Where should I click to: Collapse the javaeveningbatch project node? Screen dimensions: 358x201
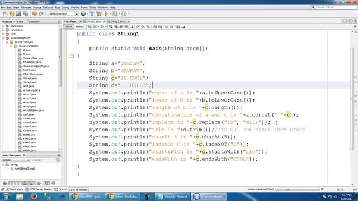pyautogui.click(x=3, y=38)
